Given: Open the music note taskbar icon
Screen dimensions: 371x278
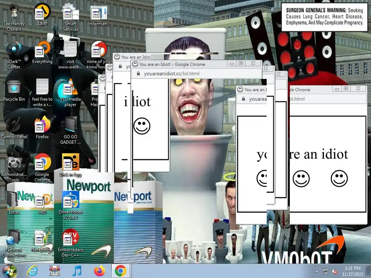Looking at the screenshot, I should [77, 271].
